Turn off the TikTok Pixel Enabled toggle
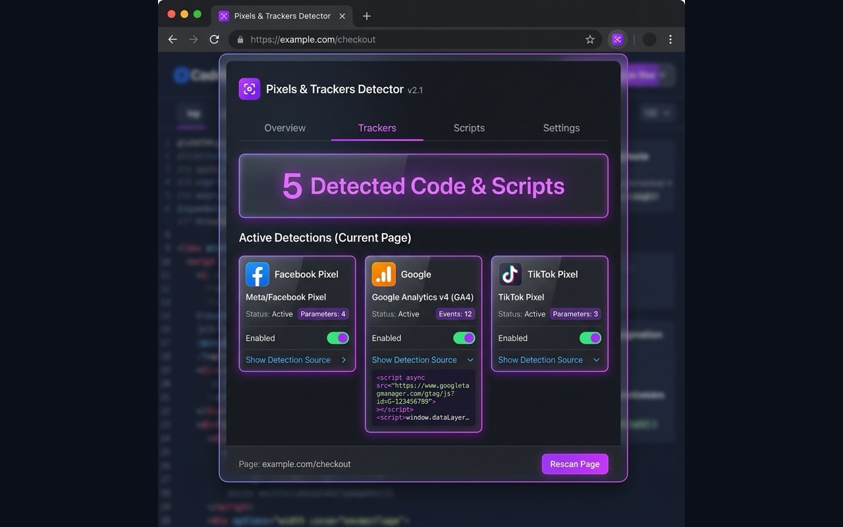This screenshot has width=843, height=527. (x=590, y=338)
